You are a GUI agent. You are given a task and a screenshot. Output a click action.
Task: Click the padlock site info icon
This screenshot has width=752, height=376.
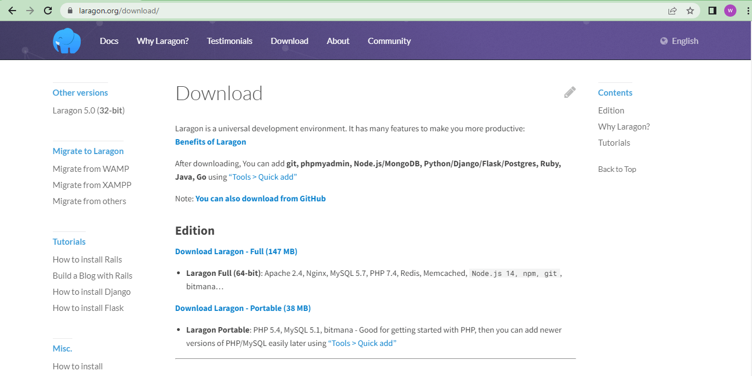[x=70, y=11]
